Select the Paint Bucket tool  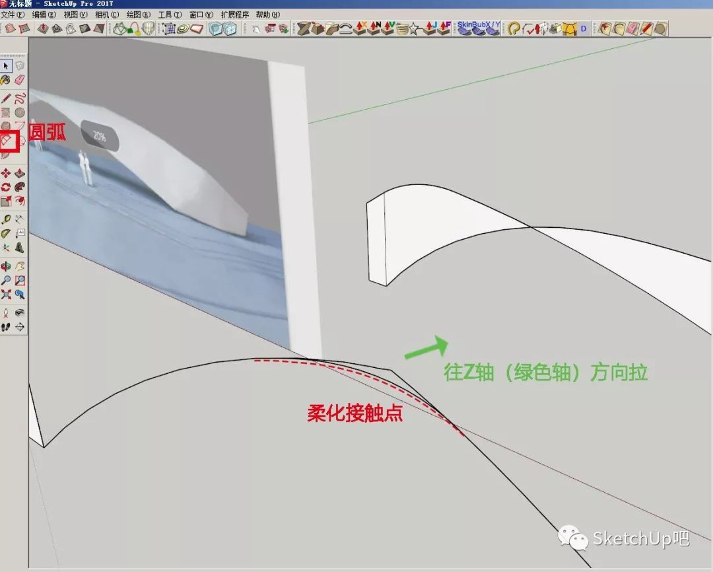tap(6, 80)
